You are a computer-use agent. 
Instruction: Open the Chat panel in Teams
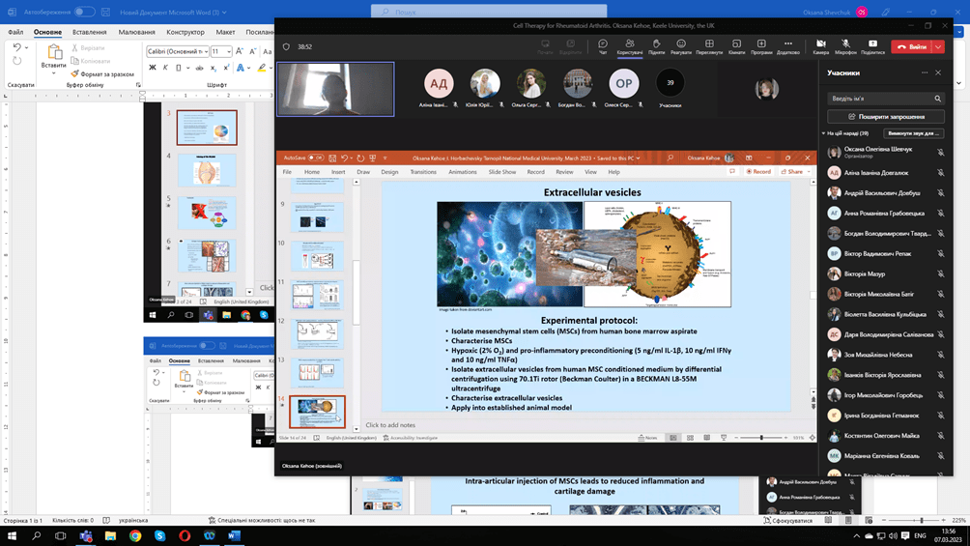point(603,45)
